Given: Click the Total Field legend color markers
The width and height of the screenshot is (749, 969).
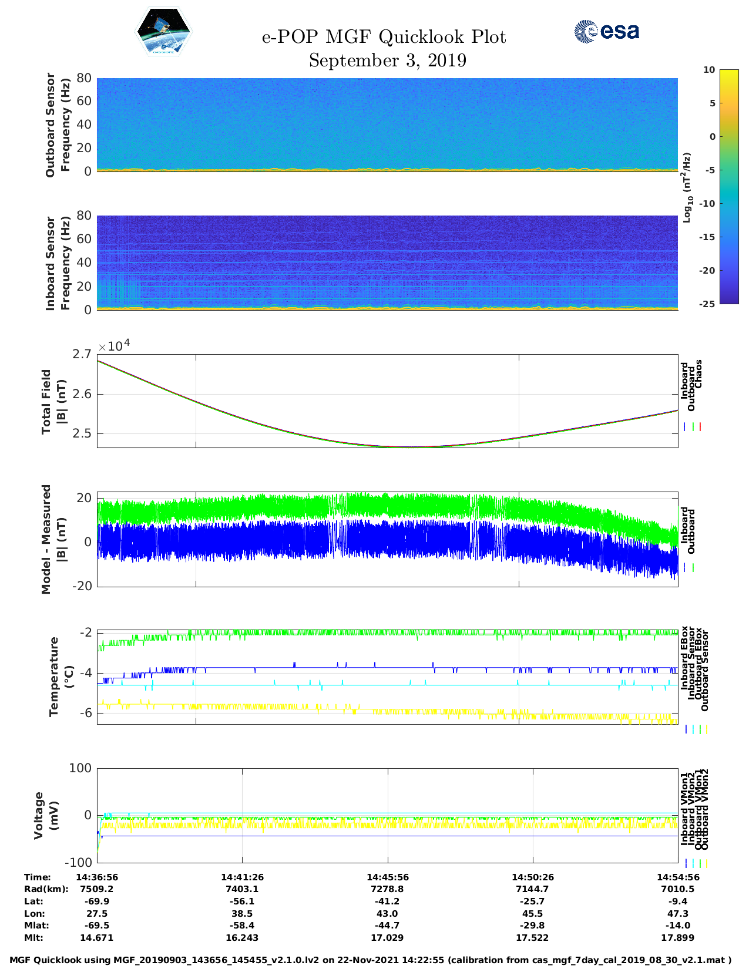Looking at the screenshot, I should 693,427.
